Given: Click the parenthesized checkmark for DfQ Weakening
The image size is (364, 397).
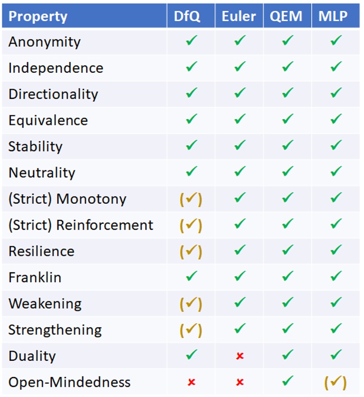Looking at the screenshot, I should coord(191,304).
